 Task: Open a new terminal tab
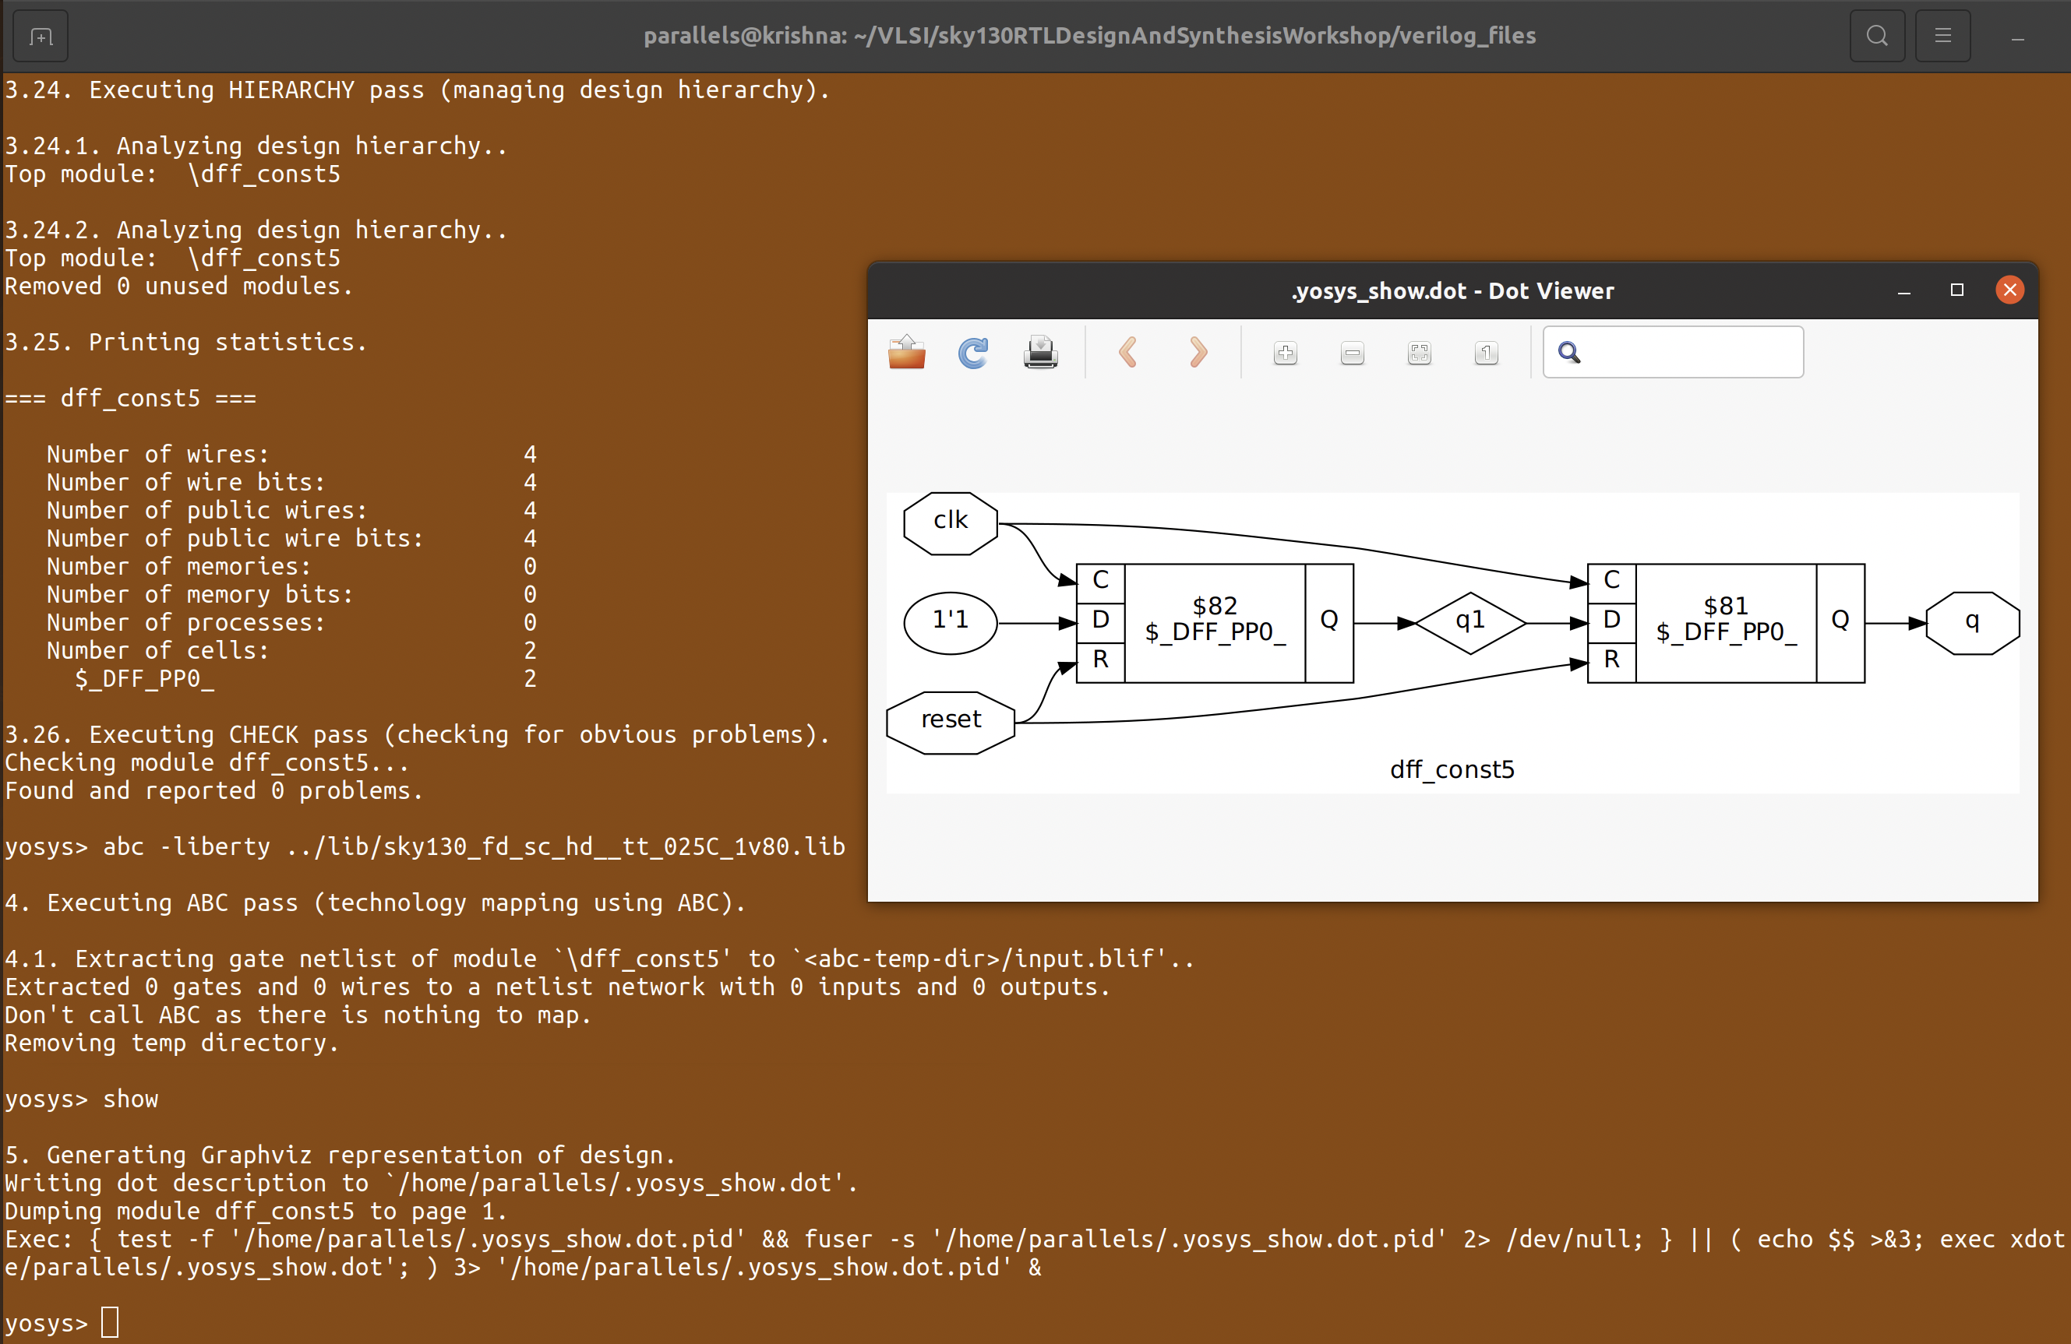tap(40, 36)
